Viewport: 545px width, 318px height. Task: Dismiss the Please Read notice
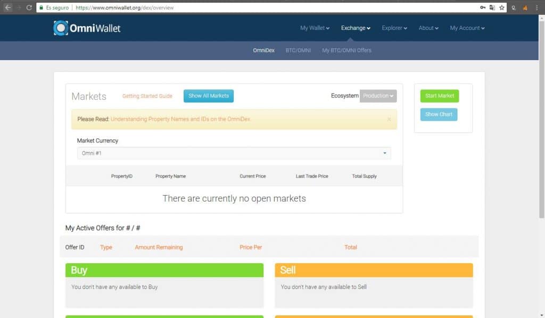[389, 119]
